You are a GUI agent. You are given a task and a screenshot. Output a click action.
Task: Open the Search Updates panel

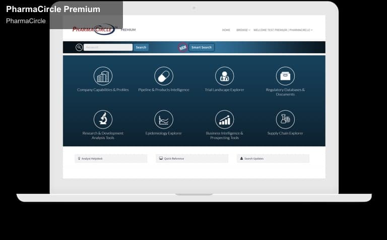pyautogui.click(x=273, y=159)
